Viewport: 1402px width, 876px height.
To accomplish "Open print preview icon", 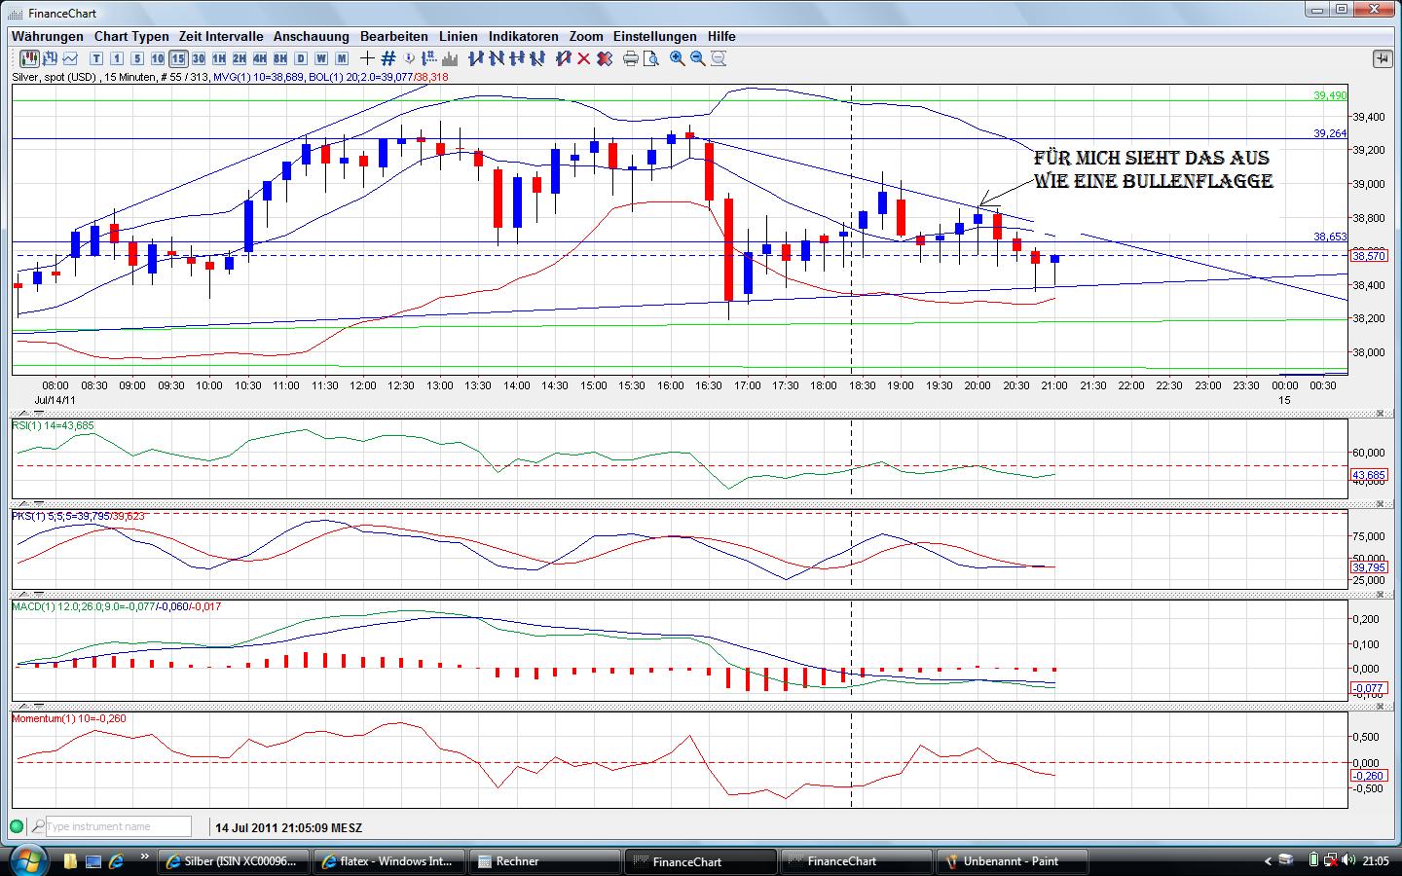I will 650,58.
